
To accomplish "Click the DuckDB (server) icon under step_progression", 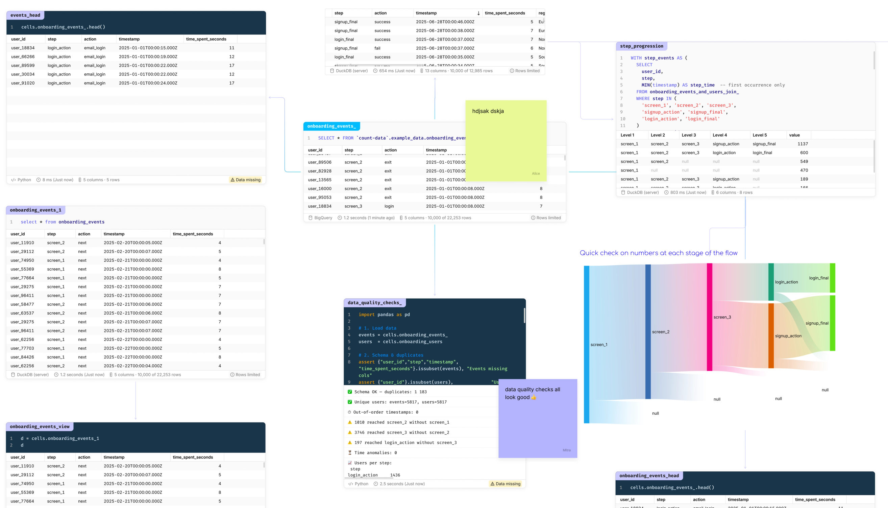I will coord(623,192).
